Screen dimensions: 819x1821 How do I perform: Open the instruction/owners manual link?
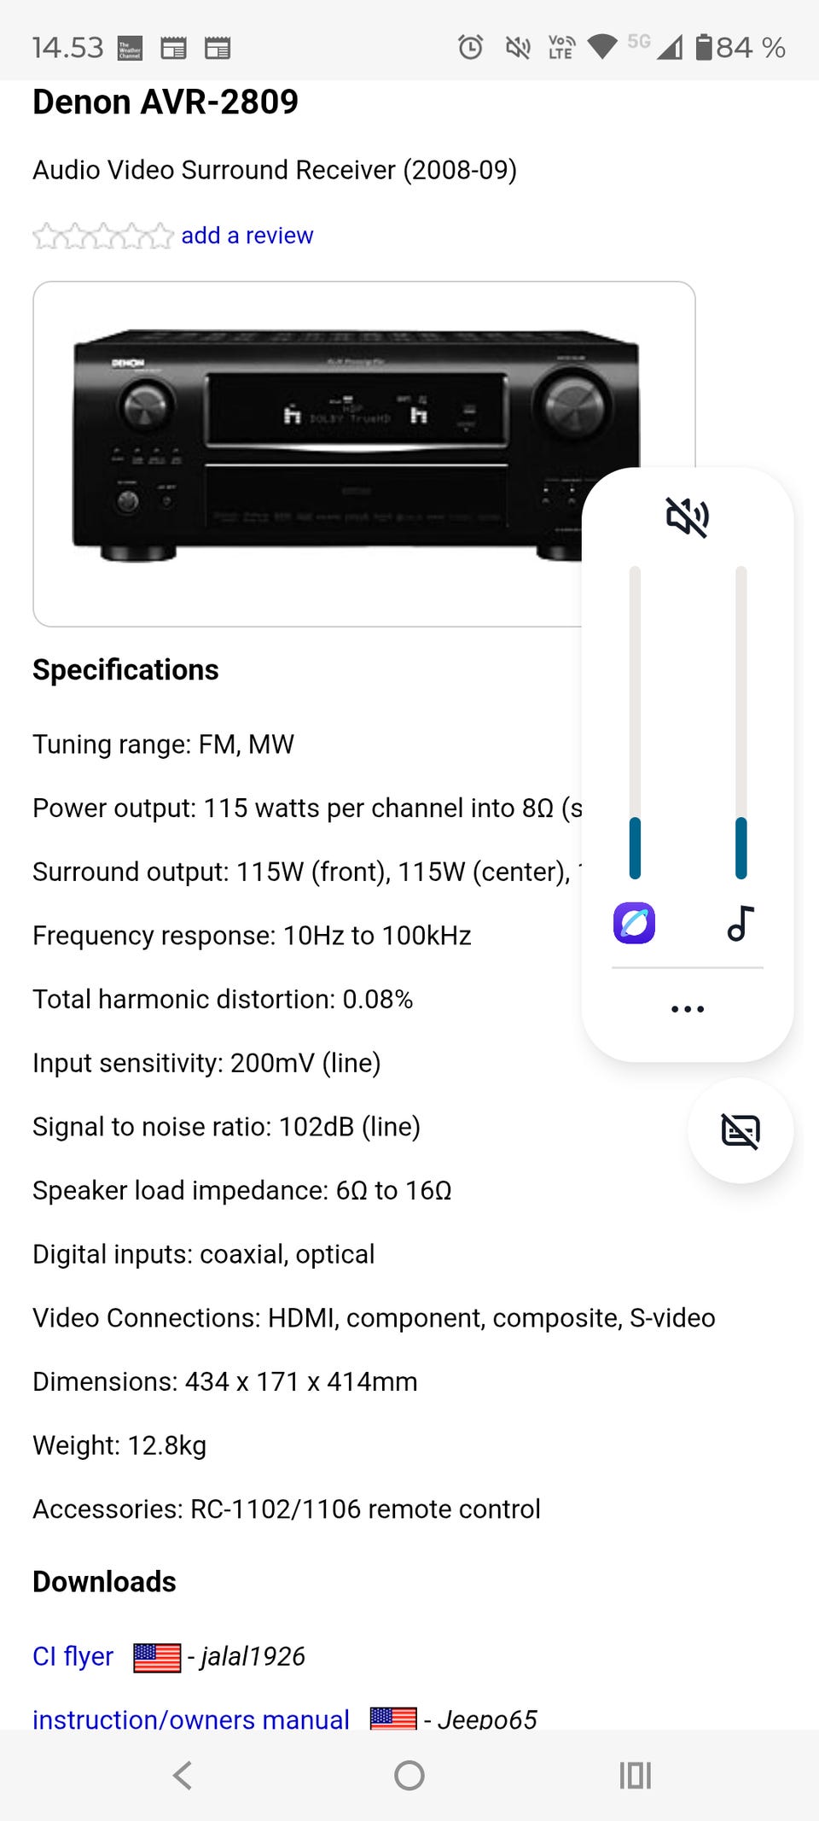(191, 1719)
